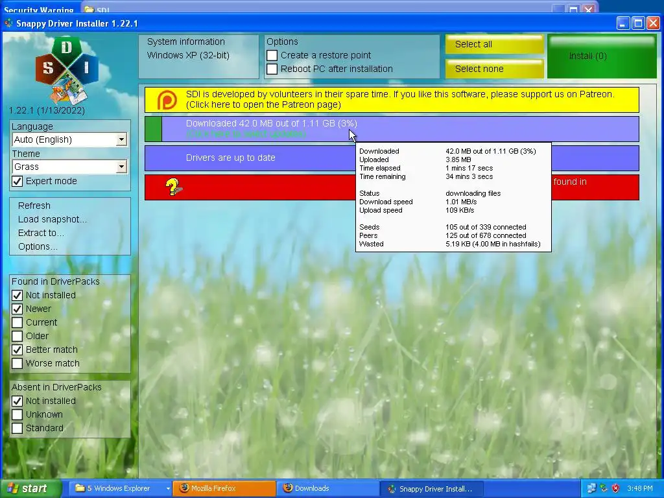Uncheck the Newer filter

18,309
